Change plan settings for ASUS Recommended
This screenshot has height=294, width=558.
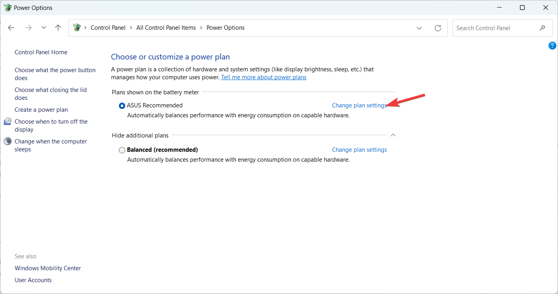(x=359, y=105)
